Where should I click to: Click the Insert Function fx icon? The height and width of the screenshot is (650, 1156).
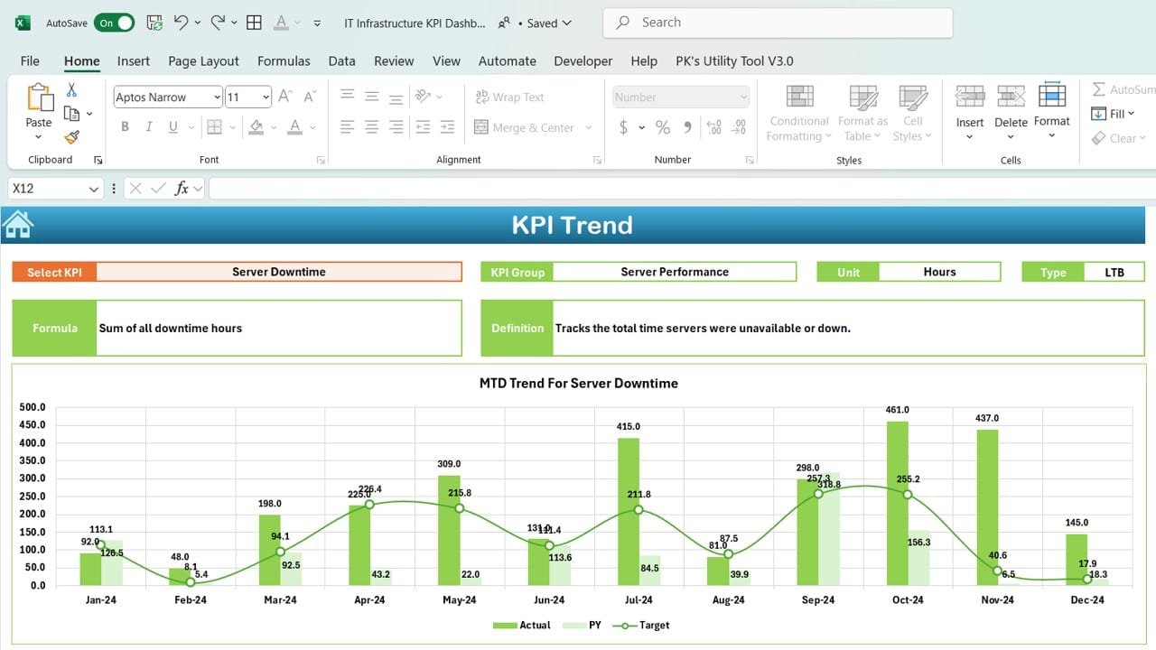(182, 188)
